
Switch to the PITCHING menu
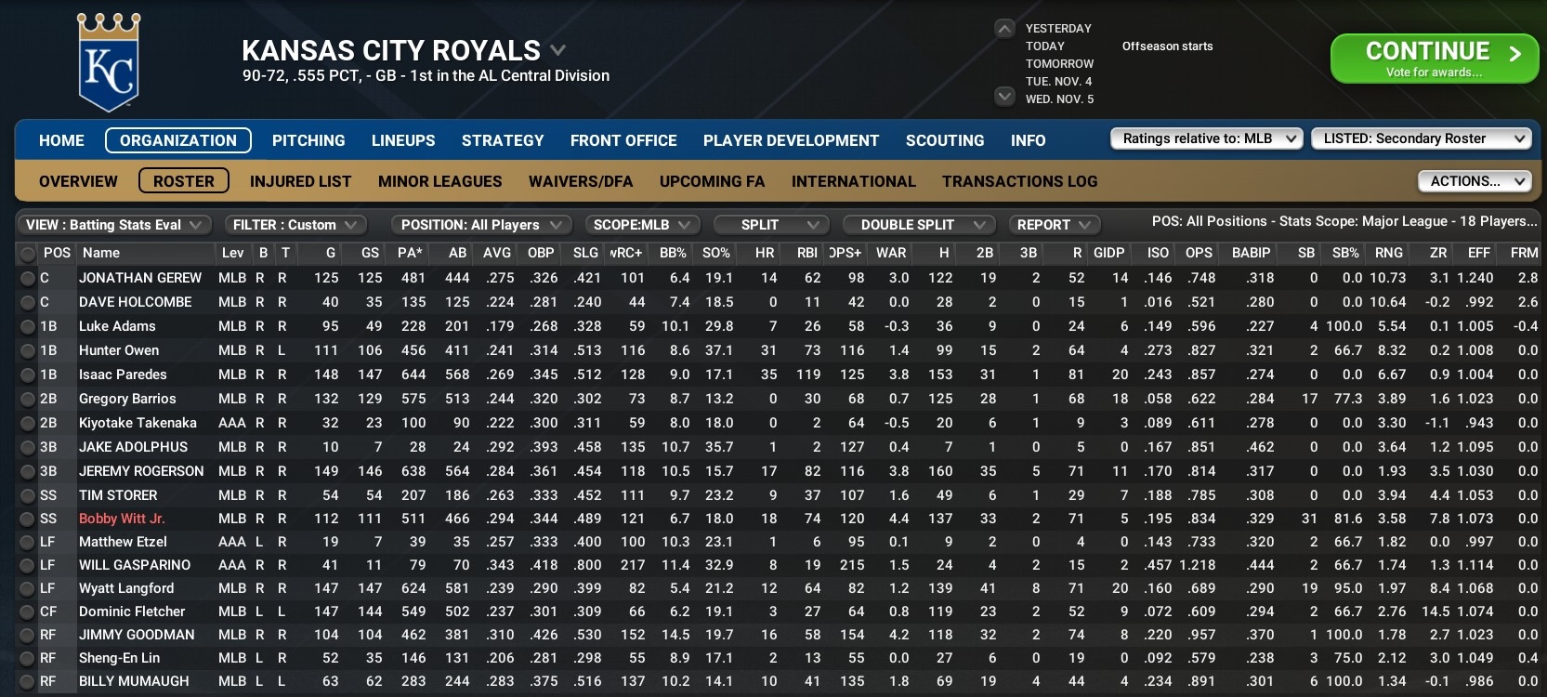308,140
